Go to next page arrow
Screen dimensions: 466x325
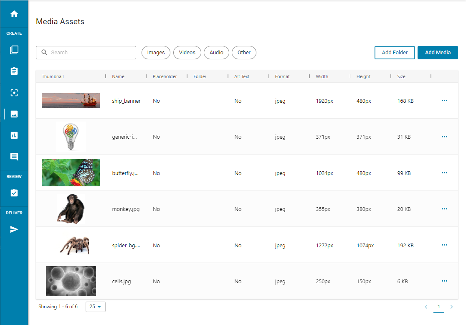(451, 307)
